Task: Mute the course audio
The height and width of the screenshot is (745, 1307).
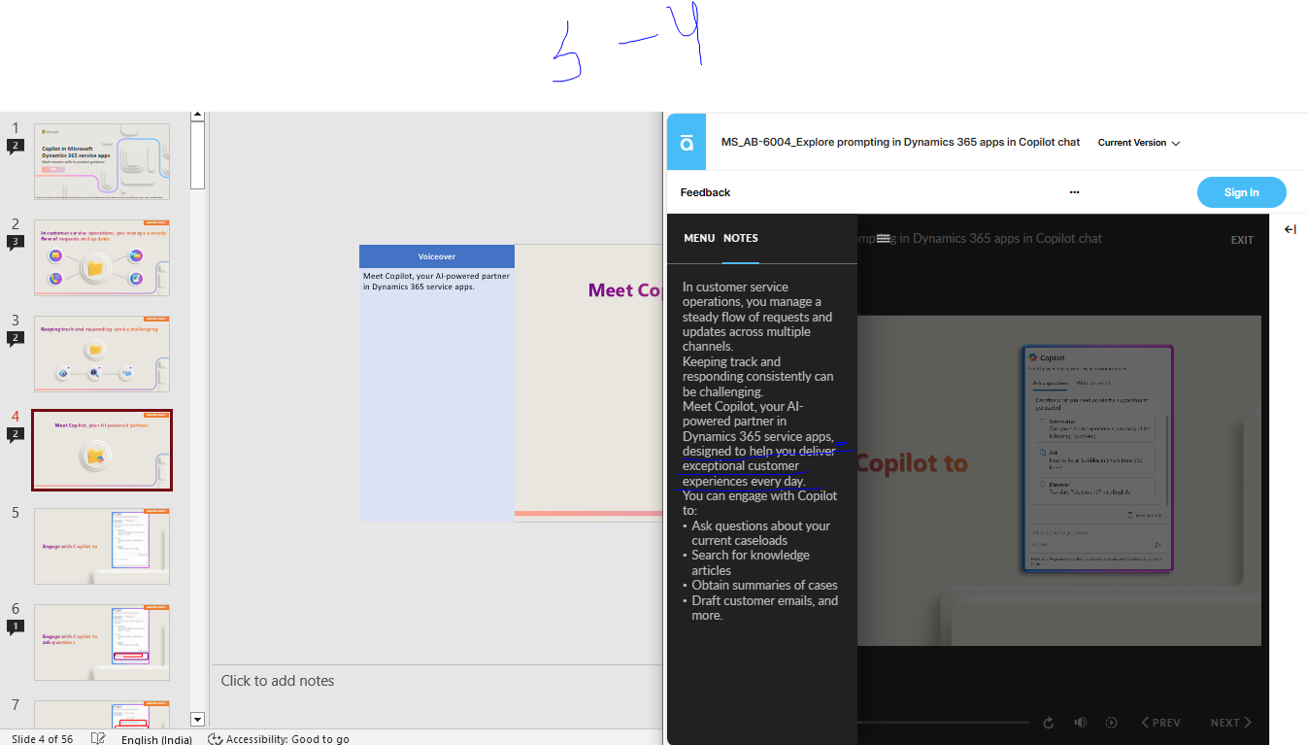Action: [1080, 722]
